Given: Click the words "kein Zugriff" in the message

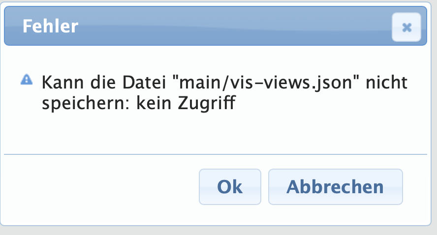Looking at the screenshot, I should (x=186, y=103).
